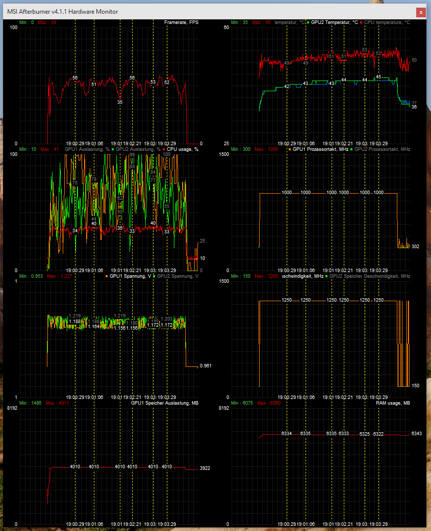Click the GPU1 Auslastung, % legend label
Viewport: 431px width, 531px height.
coord(87,149)
